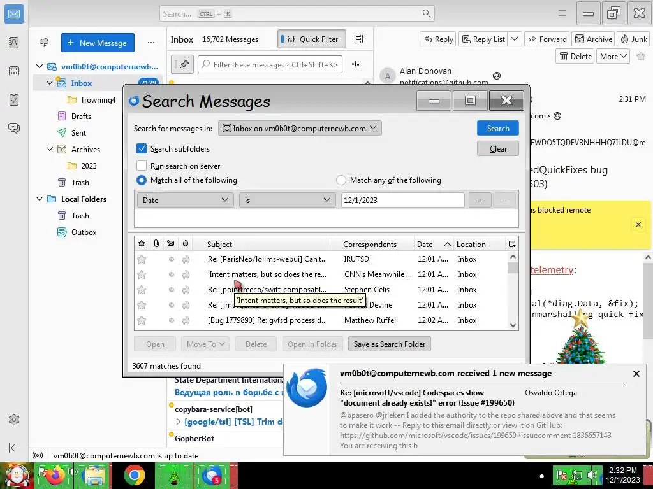The height and width of the screenshot is (489, 653).
Task: Forward the current message
Action: point(547,39)
